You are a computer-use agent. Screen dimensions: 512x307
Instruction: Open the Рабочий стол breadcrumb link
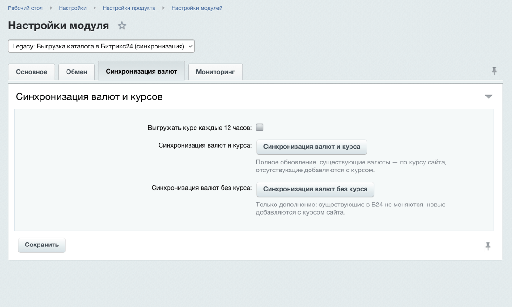pyautogui.click(x=25, y=8)
